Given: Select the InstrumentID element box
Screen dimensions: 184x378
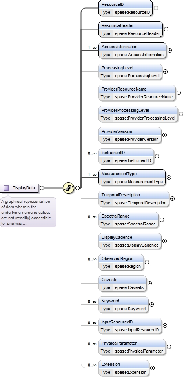Looking at the screenshot, I should pyautogui.click(x=126, y=156).
